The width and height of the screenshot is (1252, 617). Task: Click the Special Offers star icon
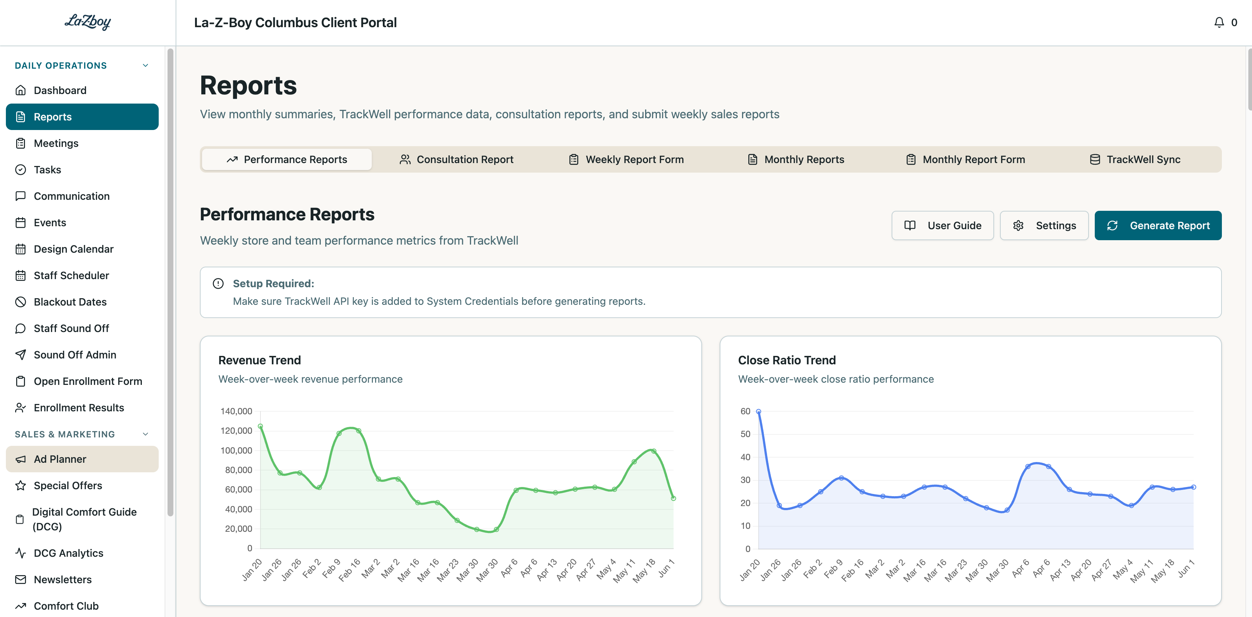point(21,486)
